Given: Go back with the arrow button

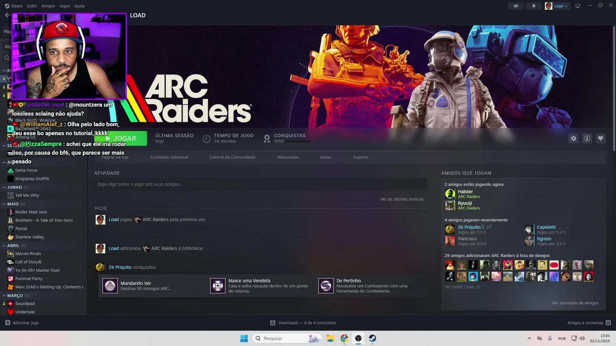Looking at the screenshot, I should (7, 15).
